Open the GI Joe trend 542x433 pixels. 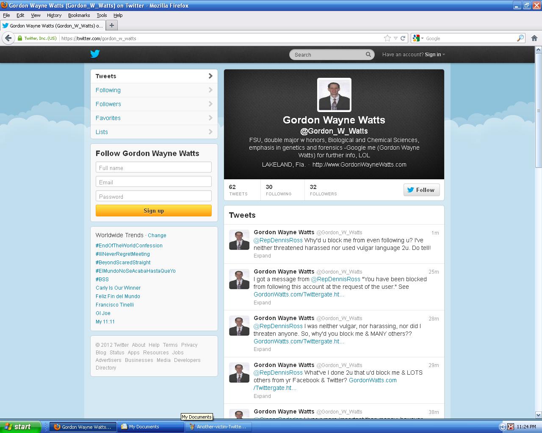(x=103, y=313)
